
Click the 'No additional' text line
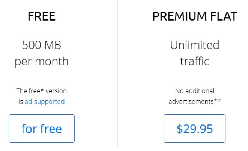tap(195, 91)
